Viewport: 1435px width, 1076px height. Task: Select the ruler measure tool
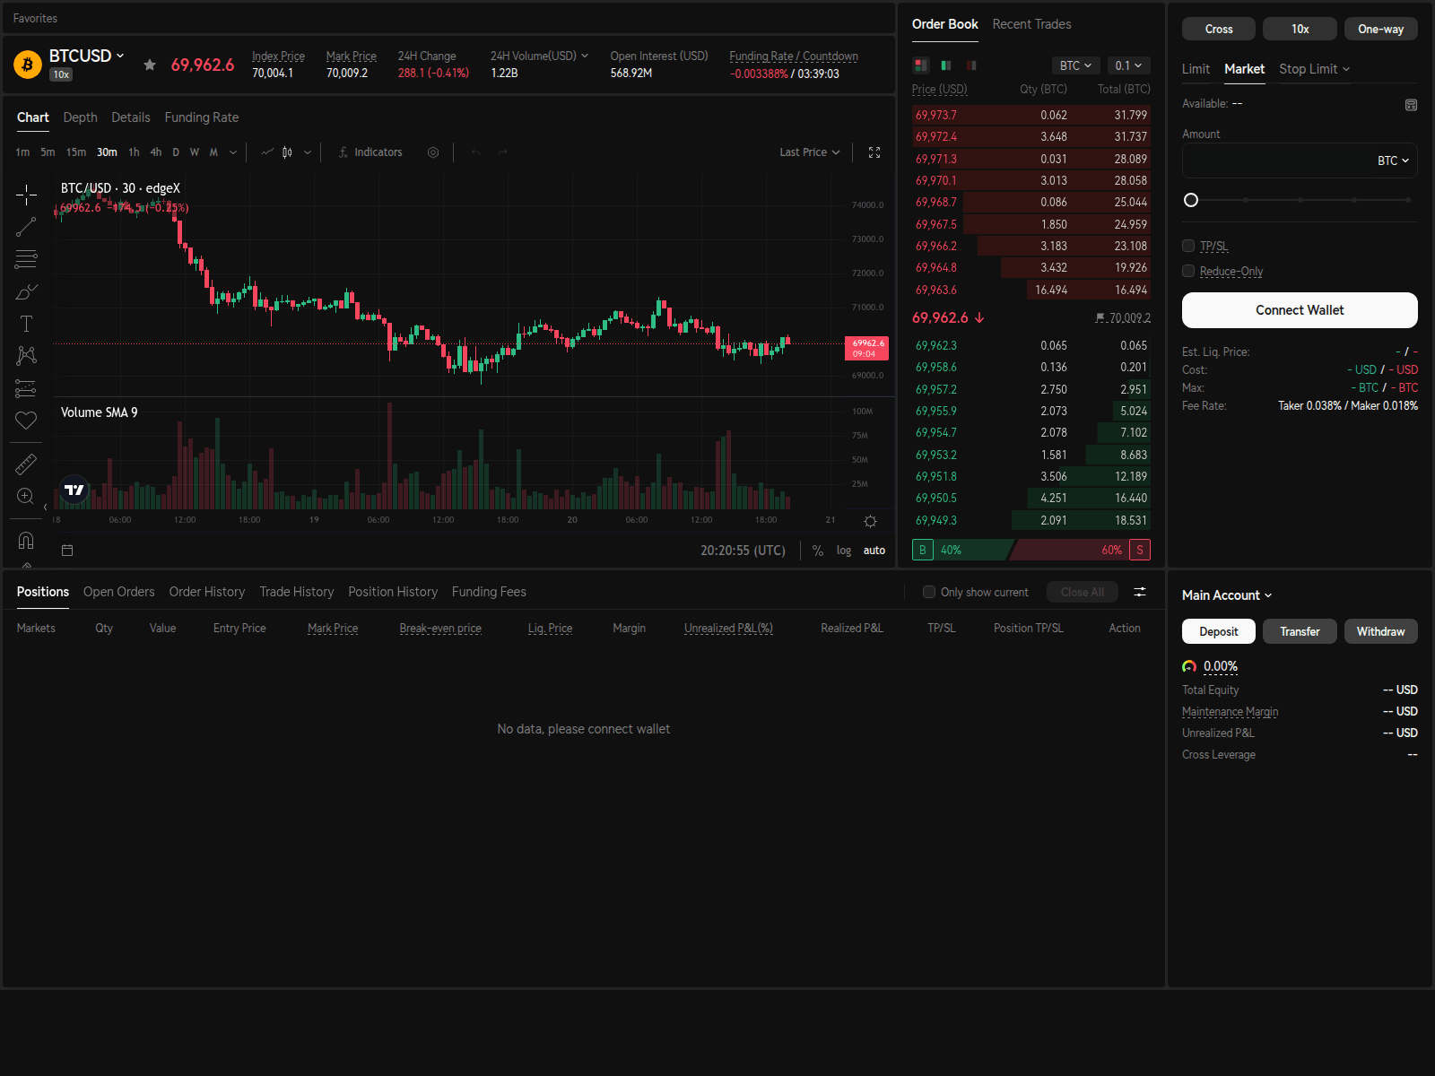point(26,464)
